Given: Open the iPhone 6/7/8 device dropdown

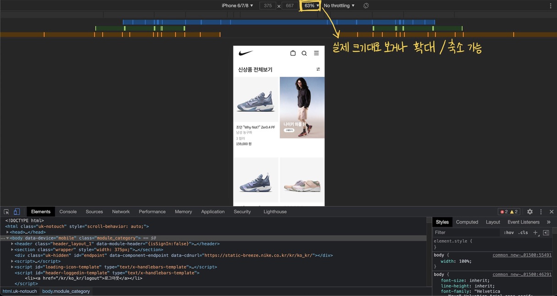Looking at the screenshot, I should 237,5.
